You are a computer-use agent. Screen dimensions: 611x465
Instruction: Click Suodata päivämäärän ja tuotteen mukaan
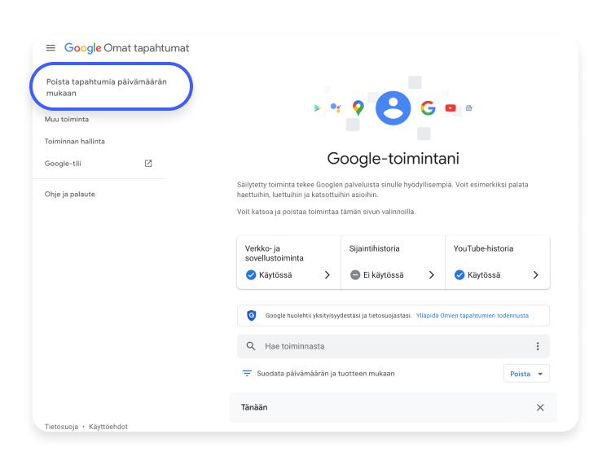326,374
